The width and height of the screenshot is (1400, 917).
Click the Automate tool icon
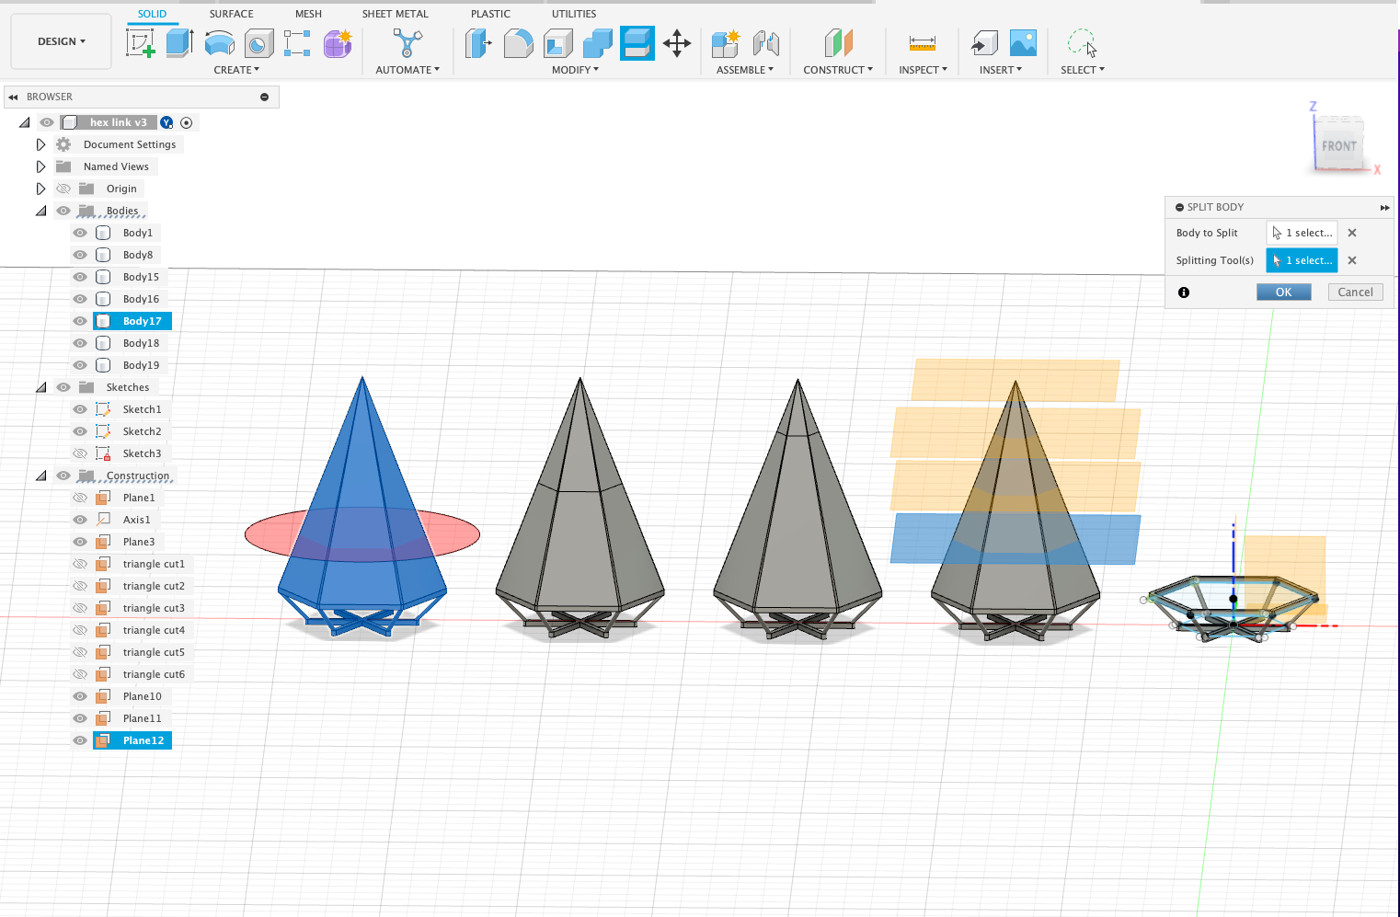pos(407,43)
